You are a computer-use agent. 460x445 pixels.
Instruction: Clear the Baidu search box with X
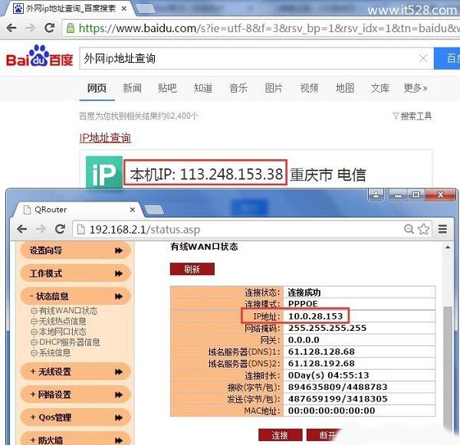[423, 58]
